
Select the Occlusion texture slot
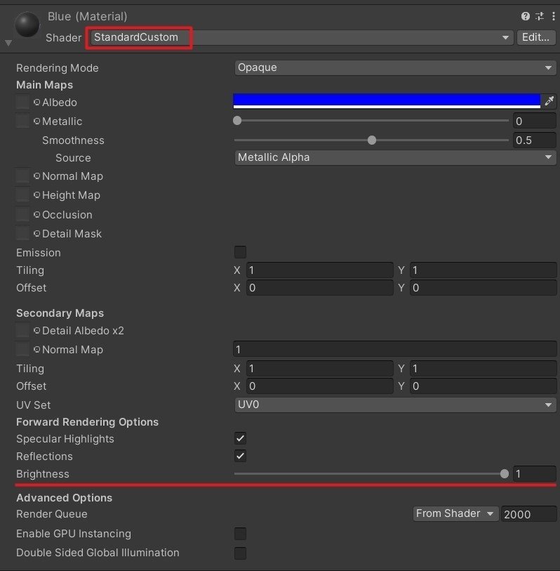click(x=22, y=214)
